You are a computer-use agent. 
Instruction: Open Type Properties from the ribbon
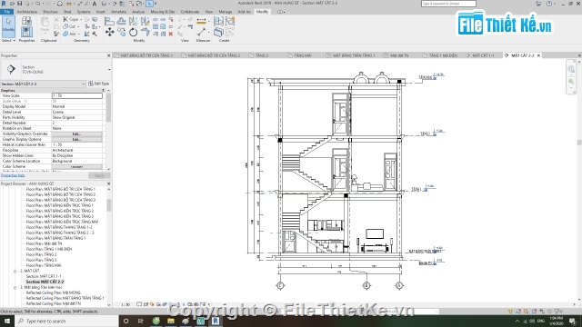[26, 21]
